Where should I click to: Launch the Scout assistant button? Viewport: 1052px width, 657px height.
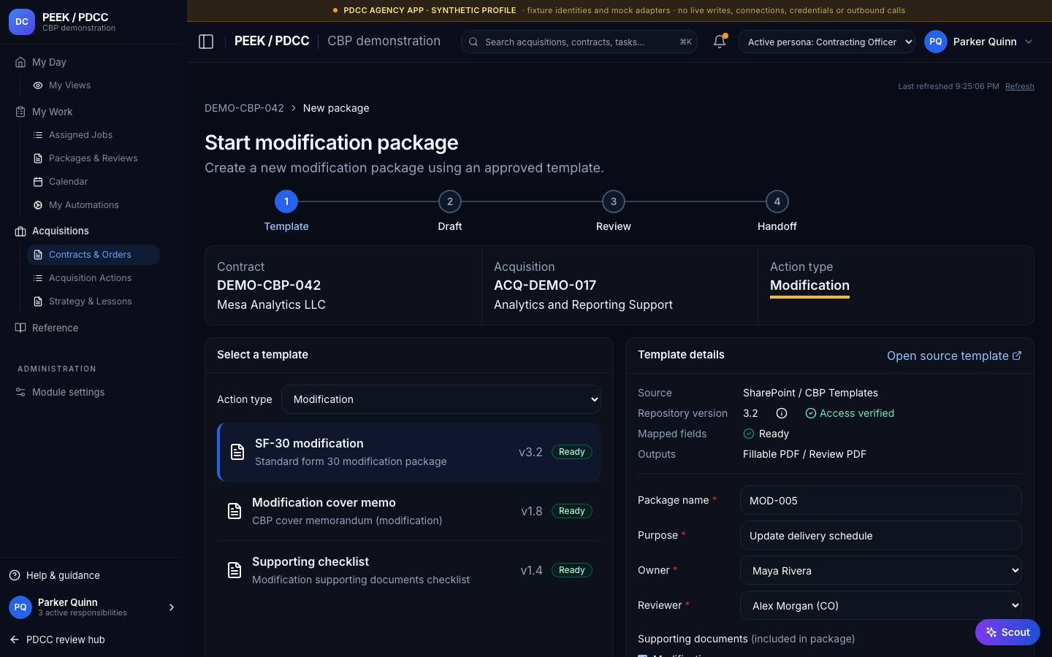point(1007,632)
